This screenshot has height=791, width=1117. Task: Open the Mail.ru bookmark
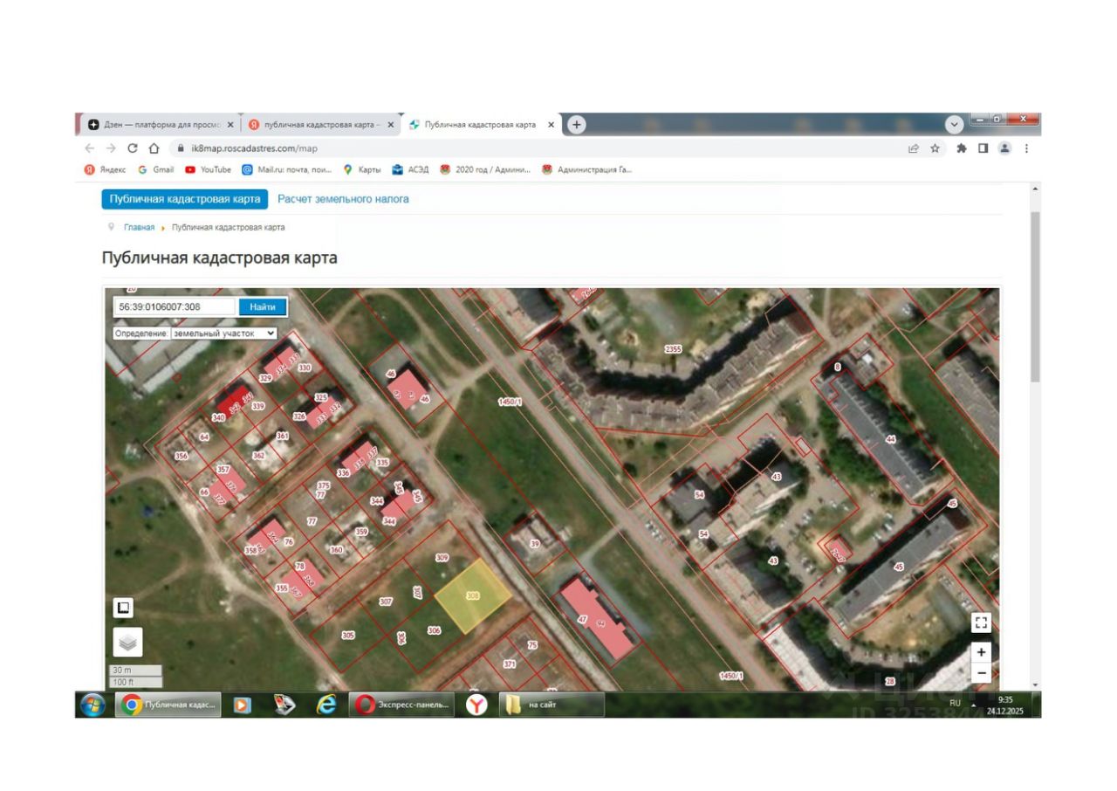coord(287,169)
